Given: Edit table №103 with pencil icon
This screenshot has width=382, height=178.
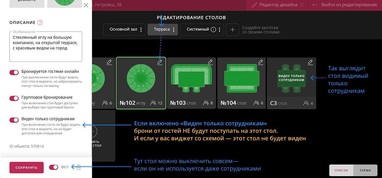Looking at the screenshot, I should tap(210, 62).
